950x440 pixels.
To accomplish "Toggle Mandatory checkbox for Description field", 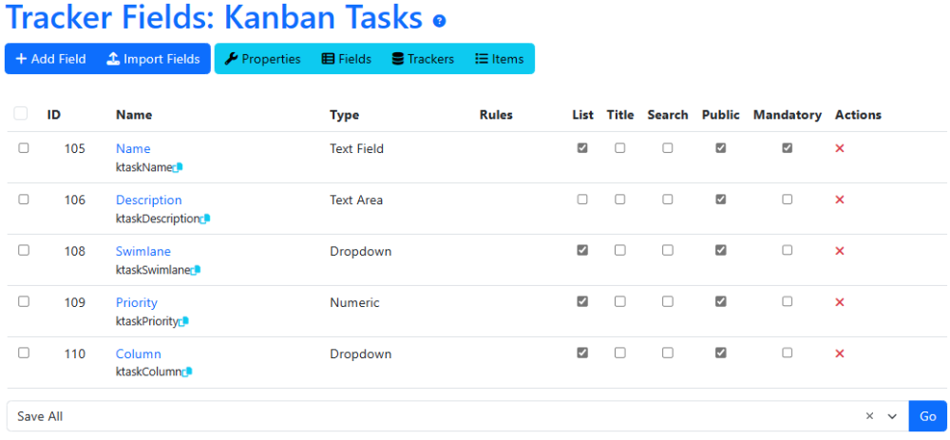I will (787, 199).
